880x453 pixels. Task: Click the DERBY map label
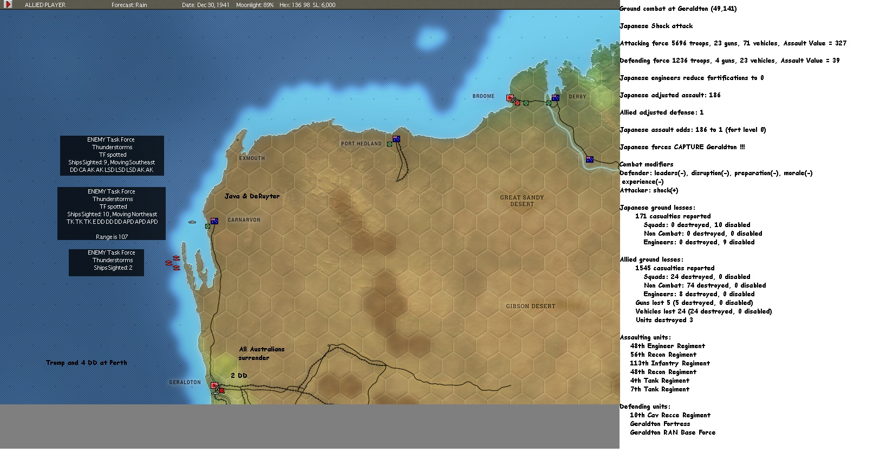coord(577,97)
